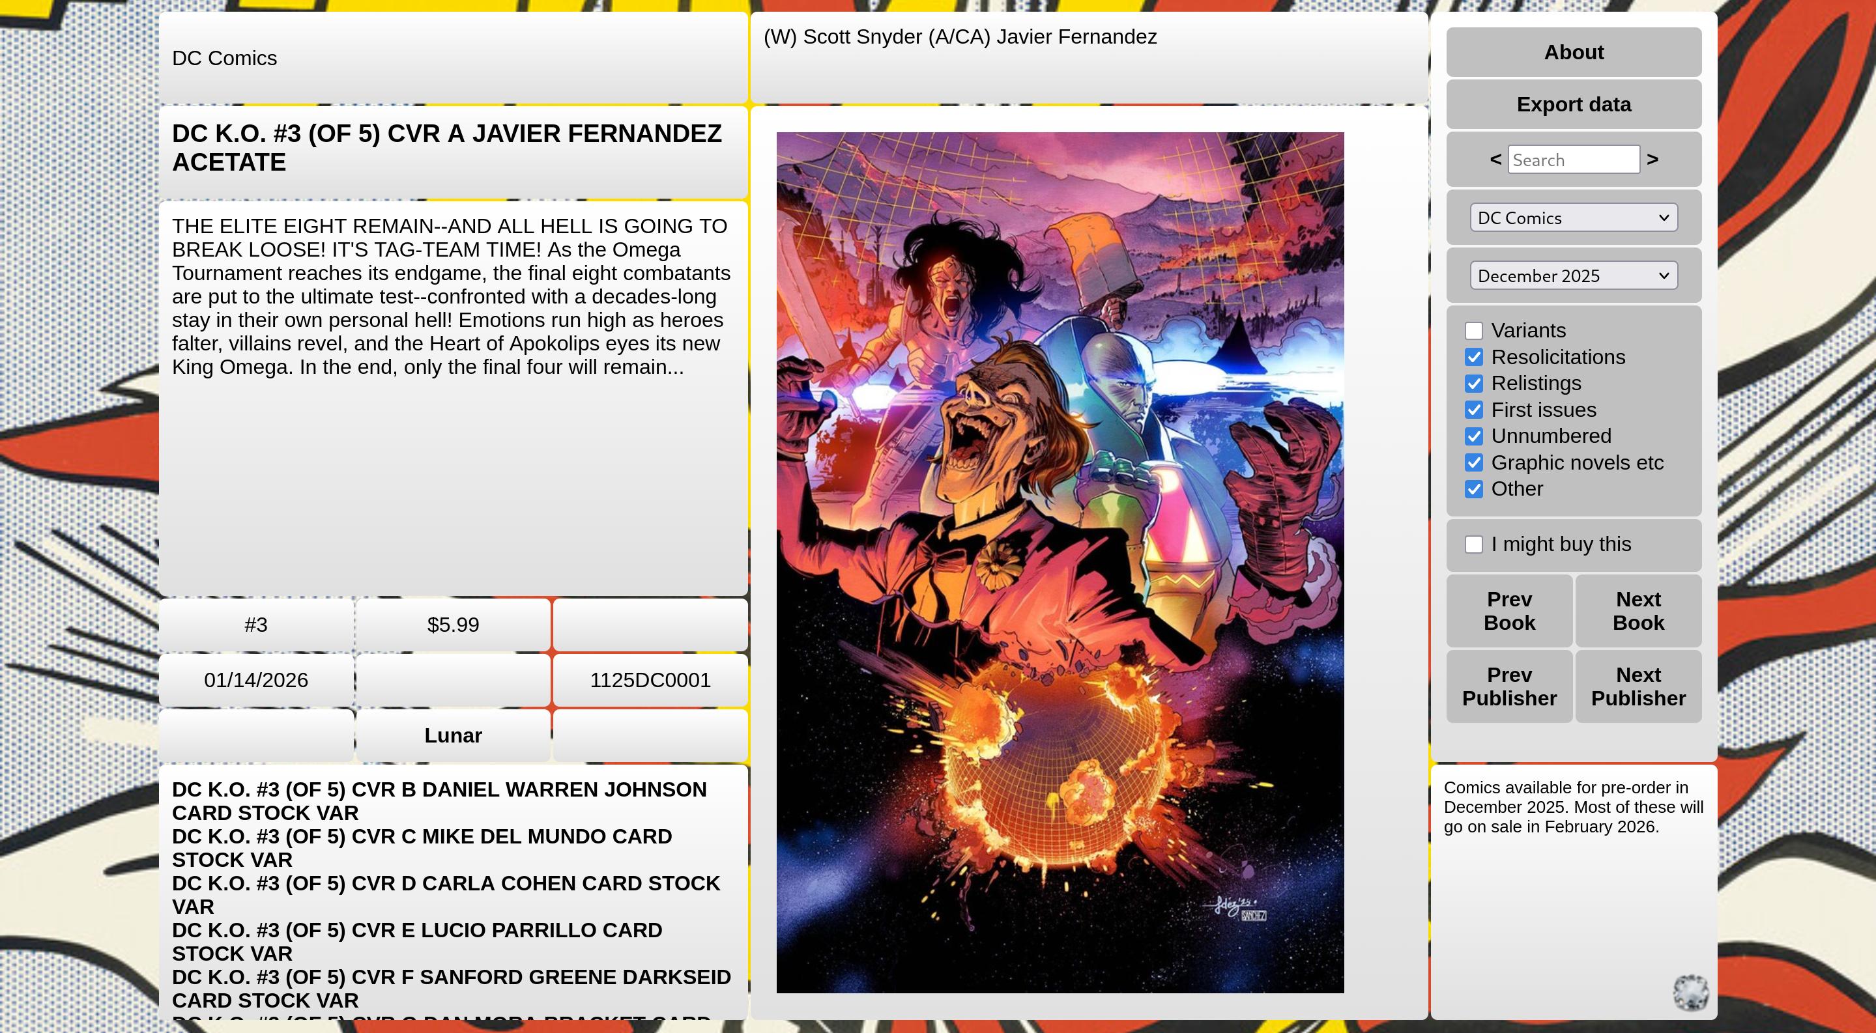This screenshot has height=1033, width=1876.
Task: Toggle the First issues checkbox
Action: pos(1473,410)
